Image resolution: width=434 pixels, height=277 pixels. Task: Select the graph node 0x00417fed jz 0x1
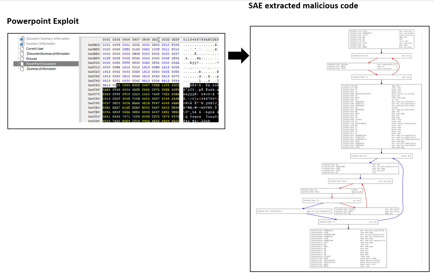click(332, 201)
